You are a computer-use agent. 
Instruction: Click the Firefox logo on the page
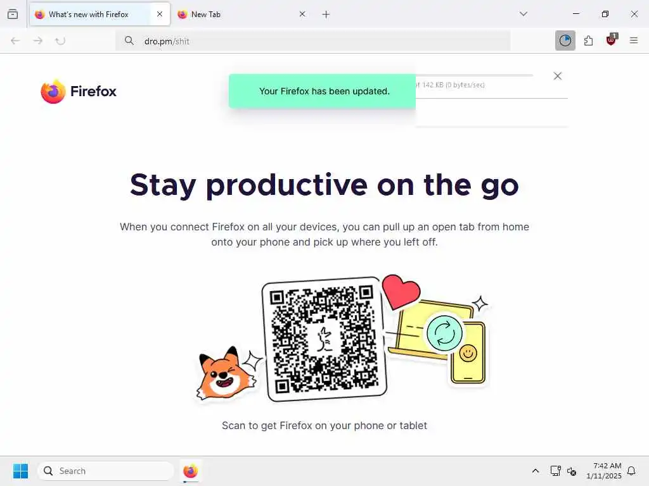click(x=79, y=91)
